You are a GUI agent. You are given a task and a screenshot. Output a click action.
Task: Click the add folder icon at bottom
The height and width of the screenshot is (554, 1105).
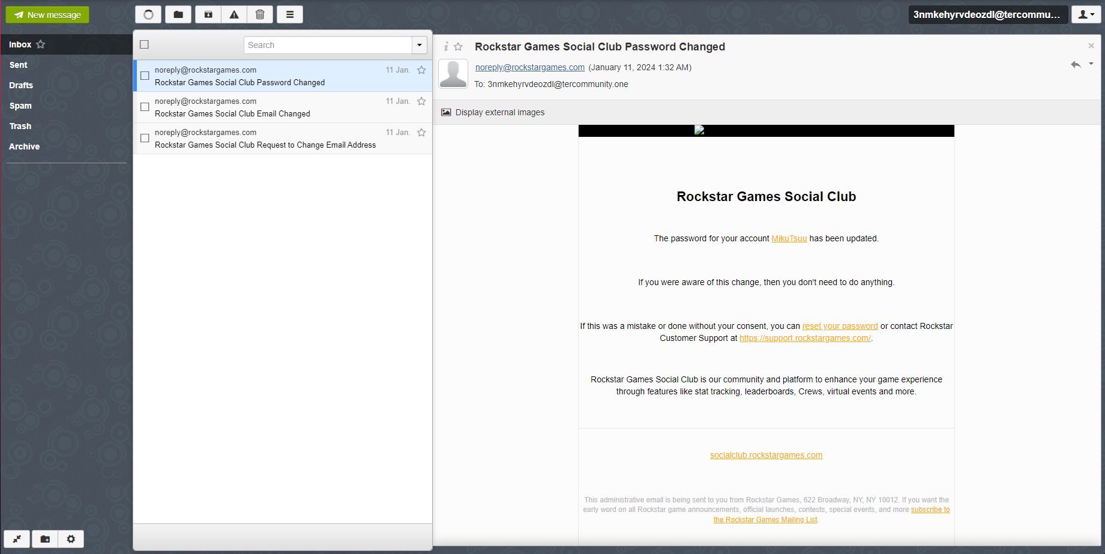[x=45, y=539]
